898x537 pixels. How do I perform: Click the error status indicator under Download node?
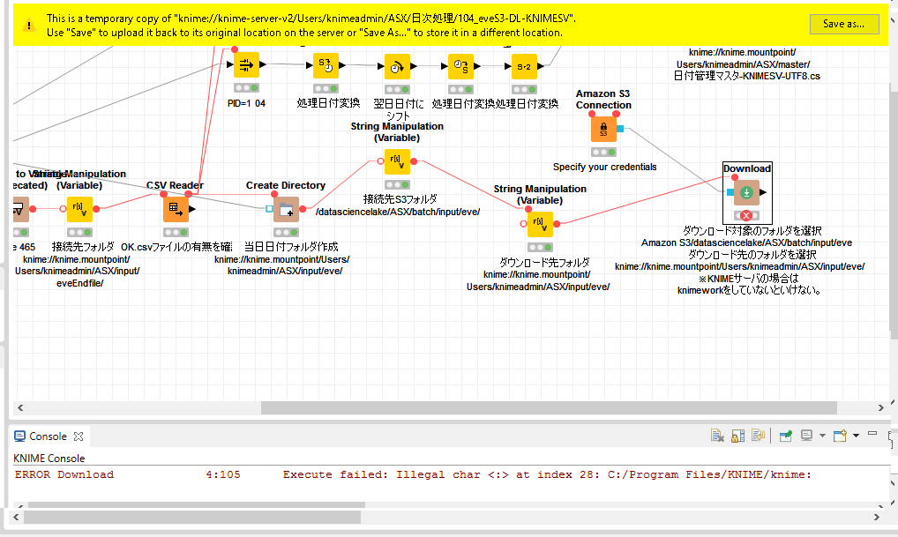tap(746, 216)
